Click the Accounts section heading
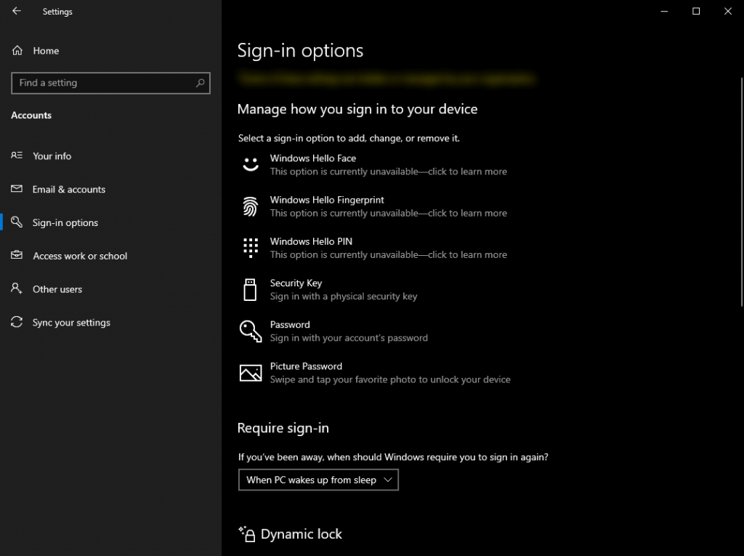Screen dimensions: 744x556 click(x=31, y=115)
